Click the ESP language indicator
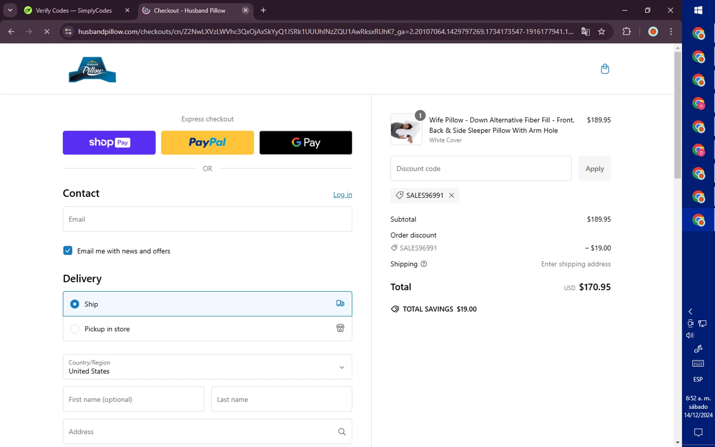715x447 pixels. [x=698, y=379]
